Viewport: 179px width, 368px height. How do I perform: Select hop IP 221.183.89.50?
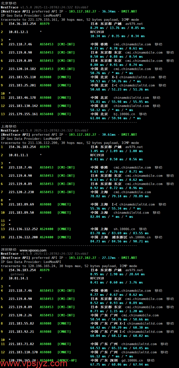click(x=21, y=213)
